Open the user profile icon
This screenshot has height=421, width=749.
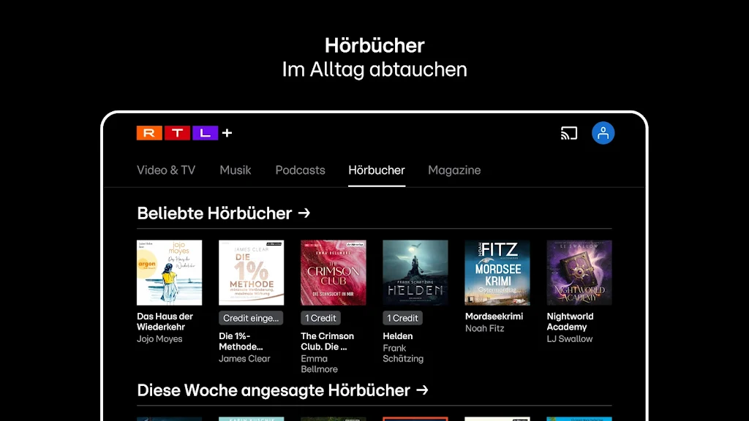(x=603, y=133)
